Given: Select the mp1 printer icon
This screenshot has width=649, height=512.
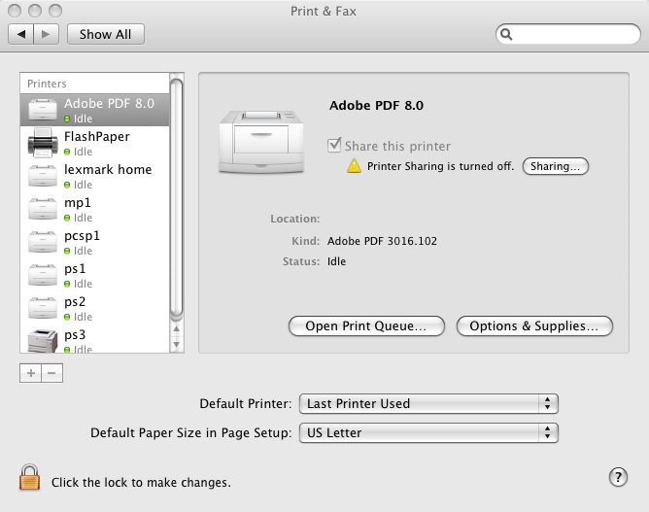Looking at the screenshot, I should point(42,209).
